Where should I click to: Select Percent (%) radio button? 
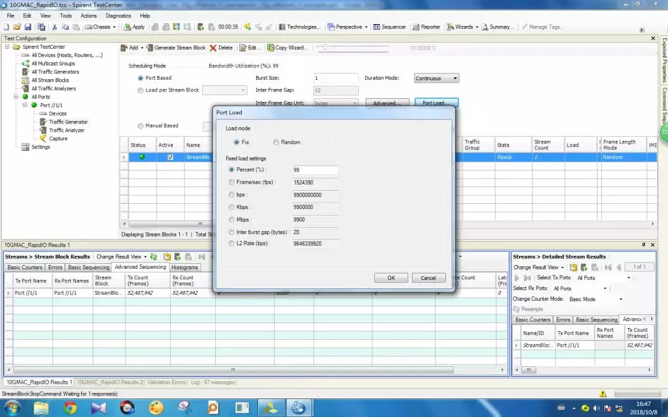(231, 169)
